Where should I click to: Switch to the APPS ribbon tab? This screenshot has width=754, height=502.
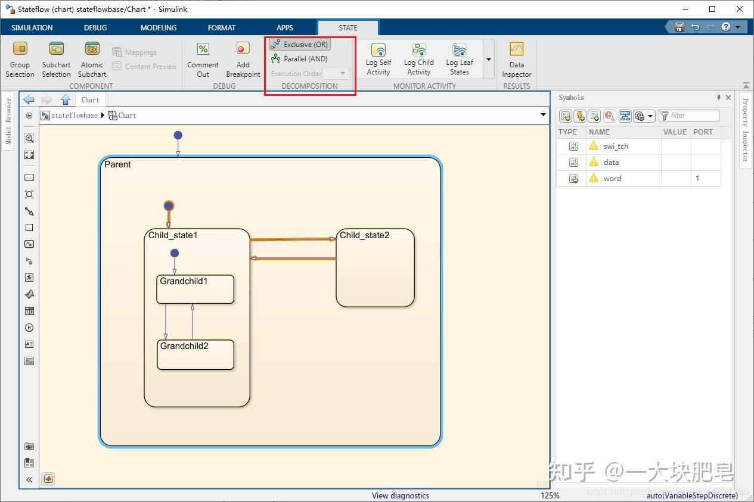point(285,27)
